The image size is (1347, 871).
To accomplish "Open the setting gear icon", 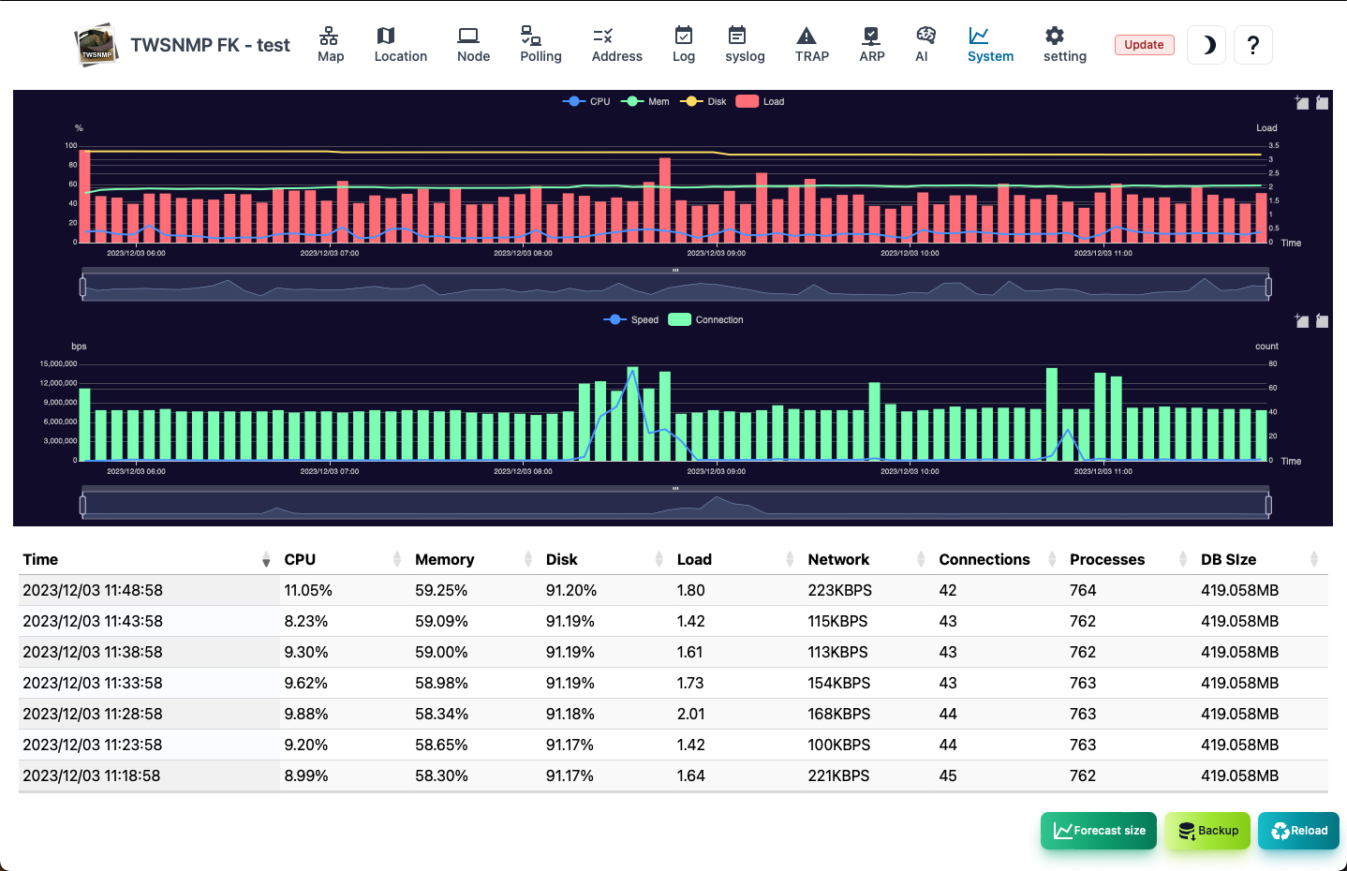I will pyautogui.click(x=1055, y=36).
